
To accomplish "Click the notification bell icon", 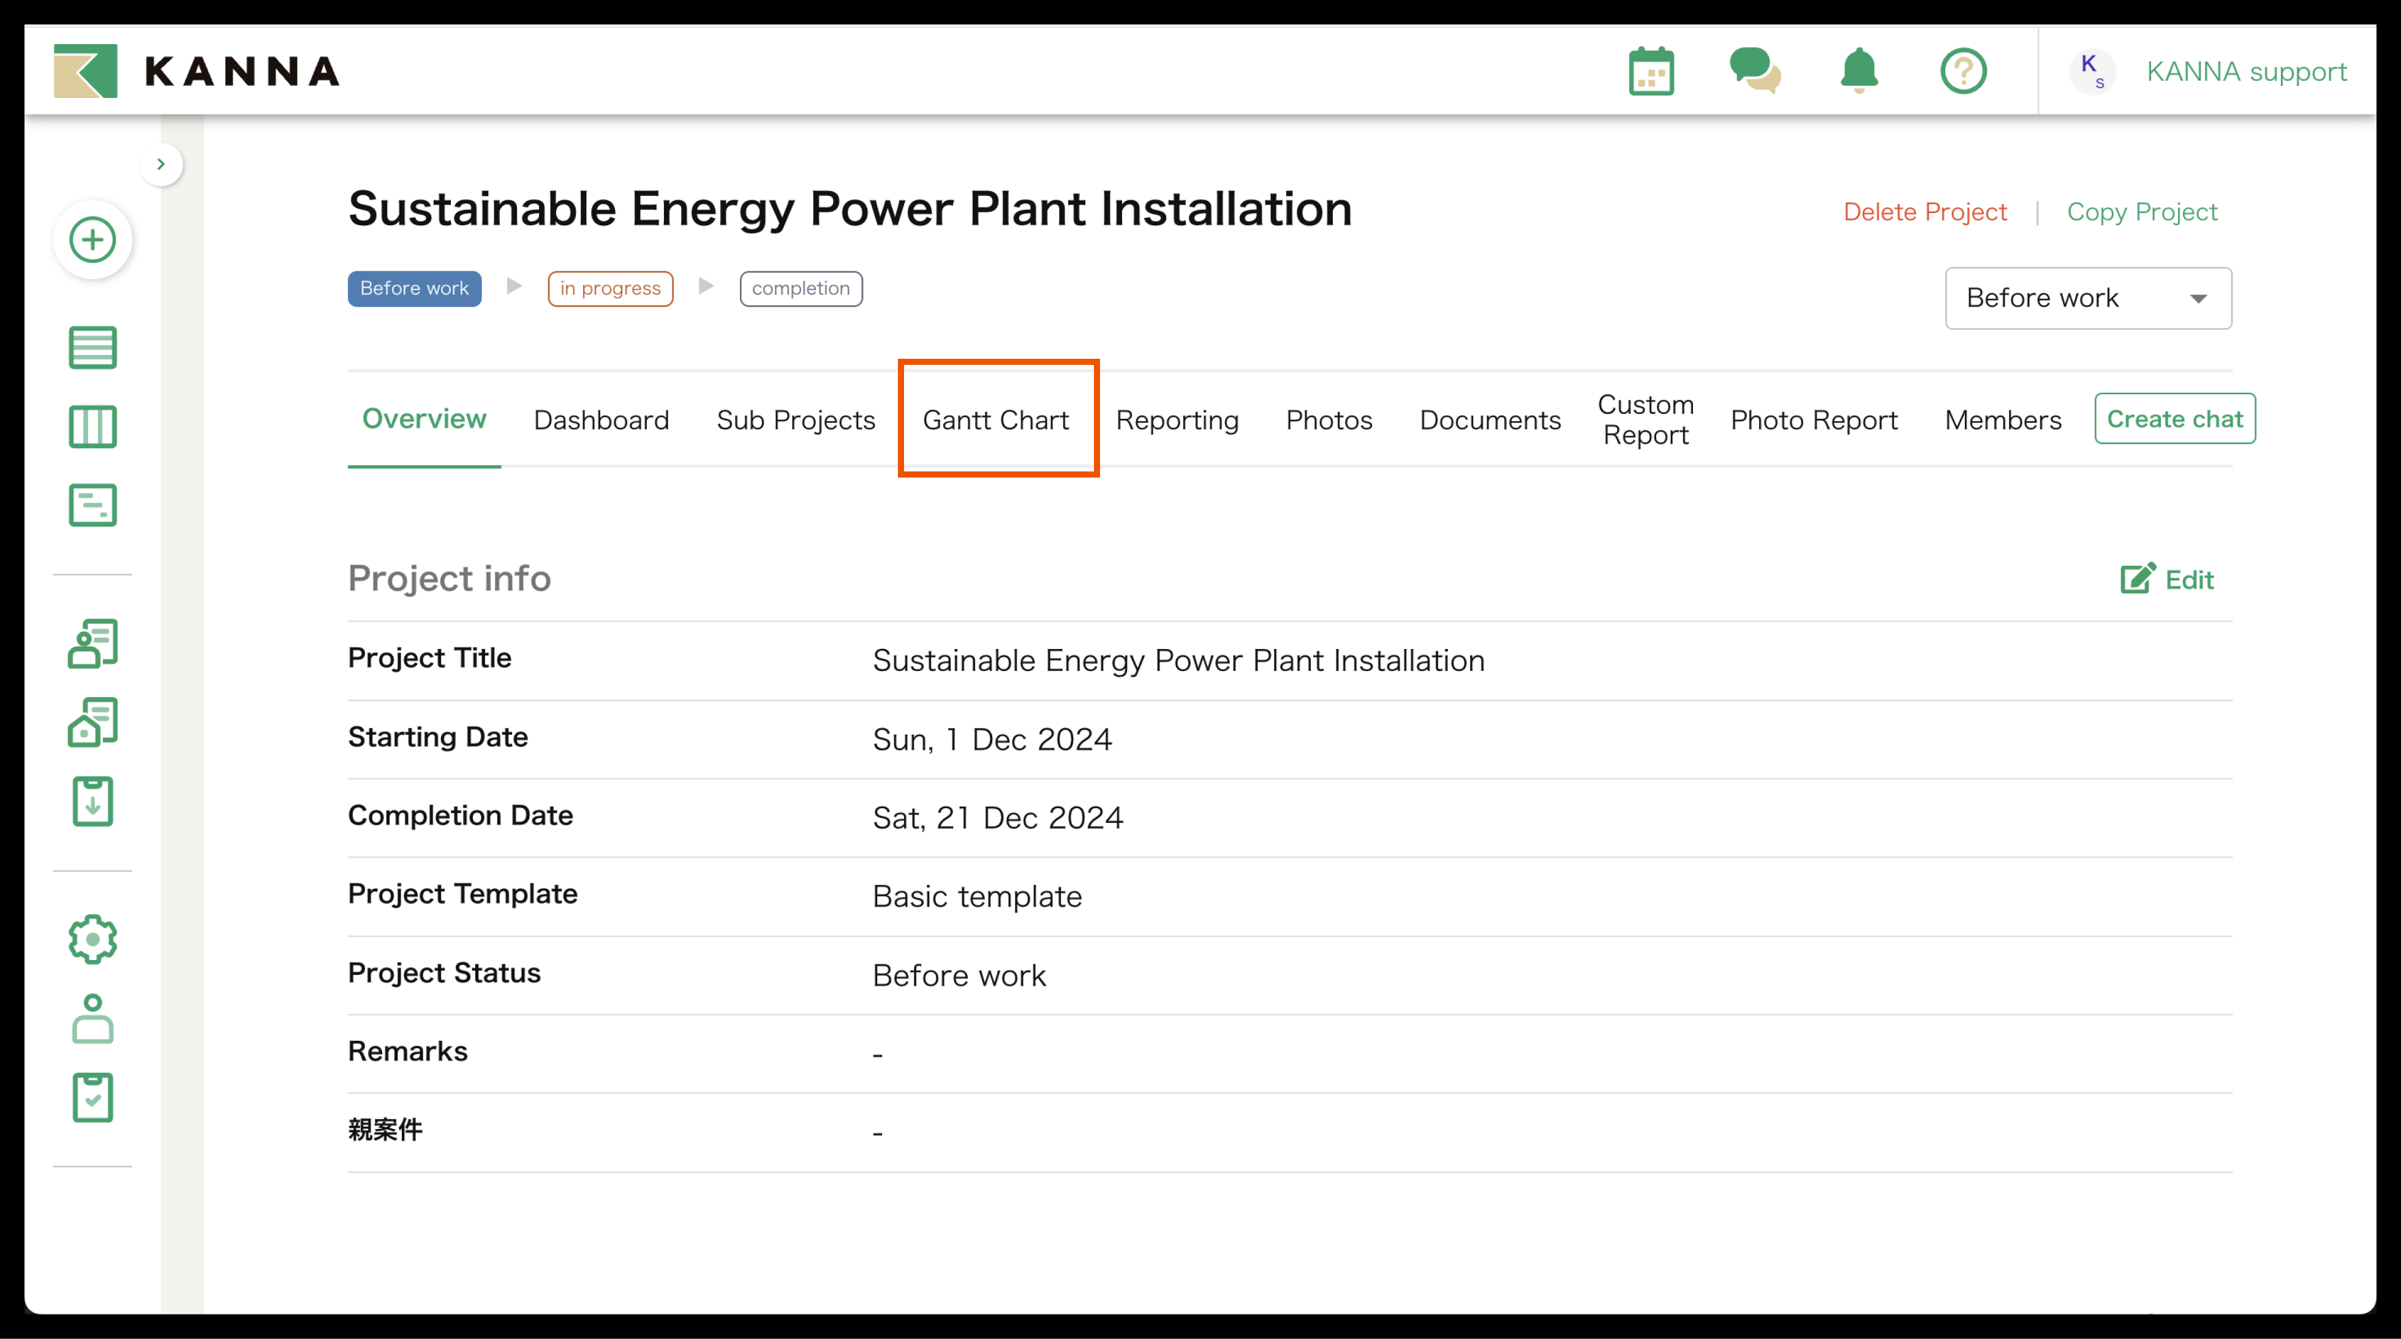I will click(1858, 72).
